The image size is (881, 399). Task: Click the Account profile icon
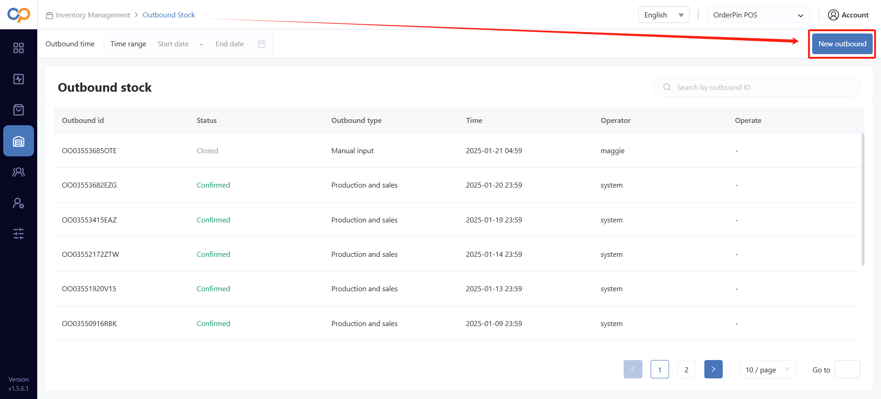pyautogui.click(x=833, y=15)
